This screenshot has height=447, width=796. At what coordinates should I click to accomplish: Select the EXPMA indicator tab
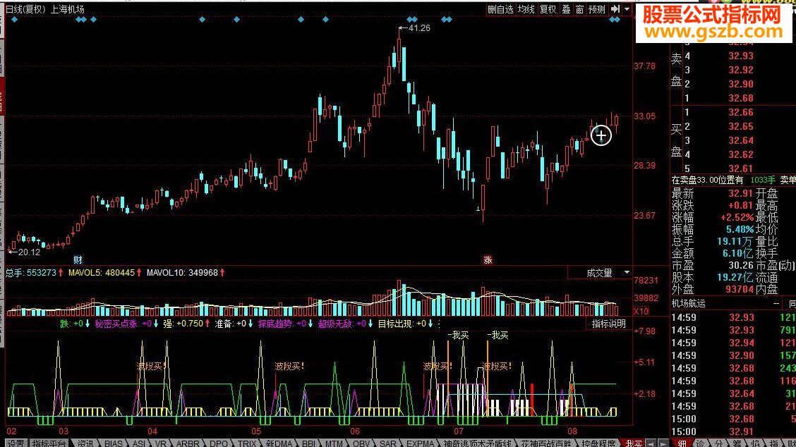[x=421, y=443]
